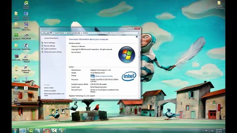Click the shield icon beside Advanced system settings
237x133 pixels.
click(42, 52)
